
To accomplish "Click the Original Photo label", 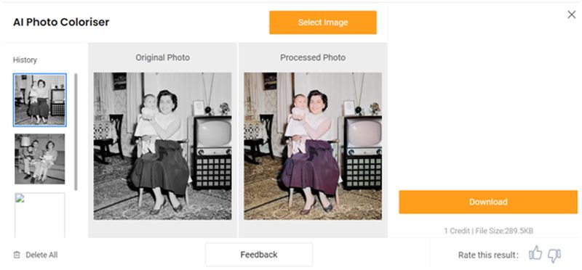I will tap(162, 58).
